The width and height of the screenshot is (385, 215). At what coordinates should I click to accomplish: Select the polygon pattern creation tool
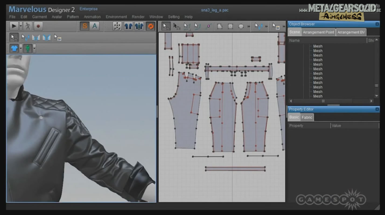220,26
